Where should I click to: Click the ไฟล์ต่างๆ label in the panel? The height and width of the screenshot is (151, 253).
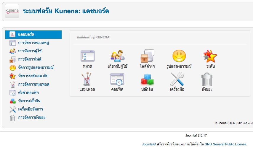(147, 66)
